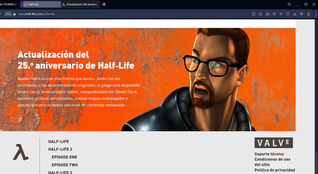The height and width of the screenshot is (174, 318).
Task: Click the address bar showing half-life.com/es/home
Action: point(36,14)
